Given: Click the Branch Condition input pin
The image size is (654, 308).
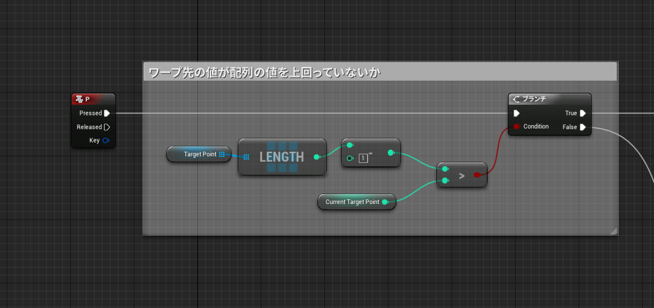Looking at the screenshot, I should point(516,127).
